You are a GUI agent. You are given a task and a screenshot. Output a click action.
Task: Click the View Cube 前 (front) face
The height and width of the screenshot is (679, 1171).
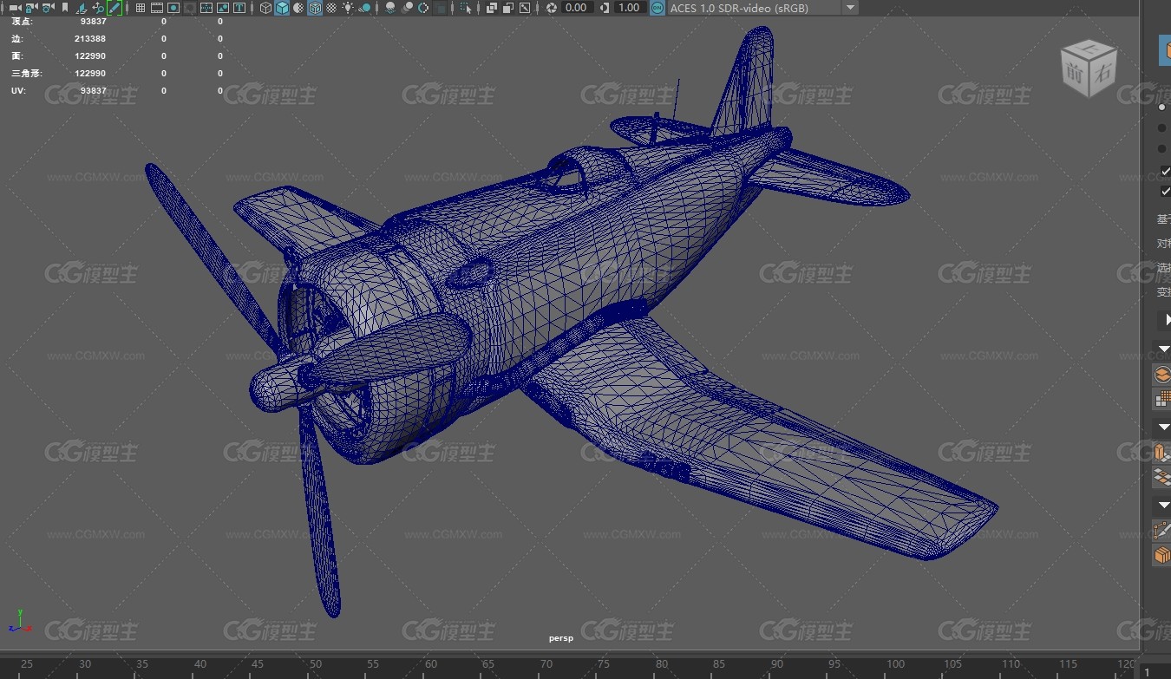tap(1075, 75)
